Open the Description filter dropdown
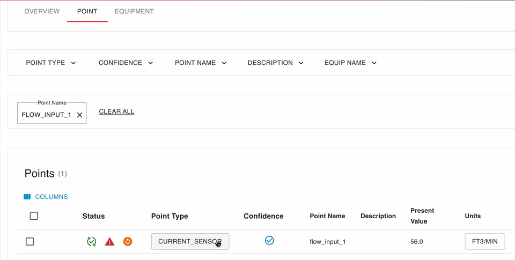Viewport: 515px width, 260px height. 275,63
